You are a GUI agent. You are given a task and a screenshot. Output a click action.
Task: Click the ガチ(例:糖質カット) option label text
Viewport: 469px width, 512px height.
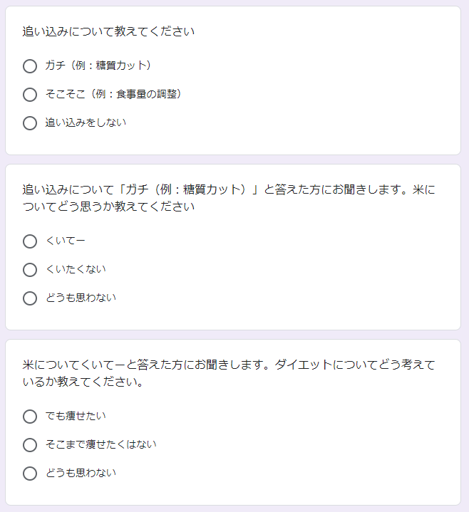[x=99, y=66]
